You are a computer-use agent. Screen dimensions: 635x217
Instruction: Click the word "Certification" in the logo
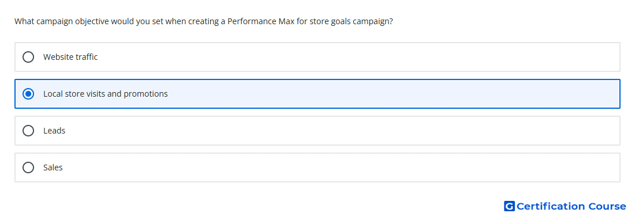551,206
